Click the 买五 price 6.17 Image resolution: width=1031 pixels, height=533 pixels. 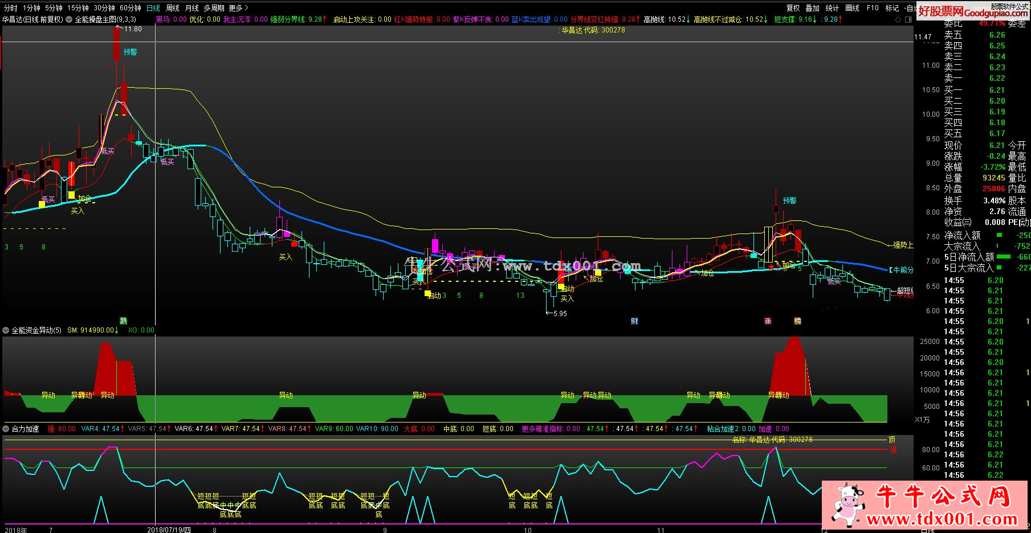pyautogui.click(x=997, y=133)
